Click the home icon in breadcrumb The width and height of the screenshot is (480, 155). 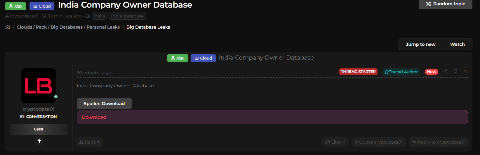tap(8, 27)
